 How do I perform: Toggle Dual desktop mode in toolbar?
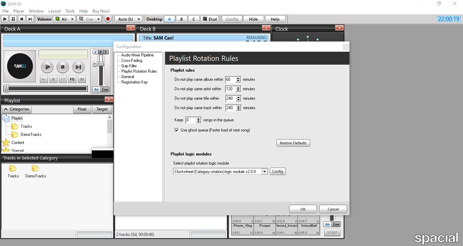(209, 19)
